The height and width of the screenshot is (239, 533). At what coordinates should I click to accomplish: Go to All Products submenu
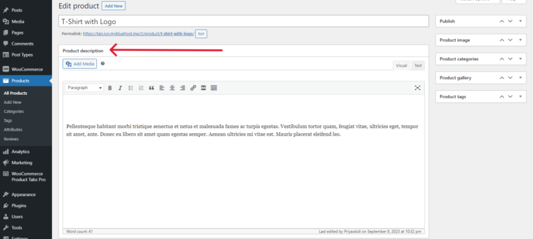[16, 93]
